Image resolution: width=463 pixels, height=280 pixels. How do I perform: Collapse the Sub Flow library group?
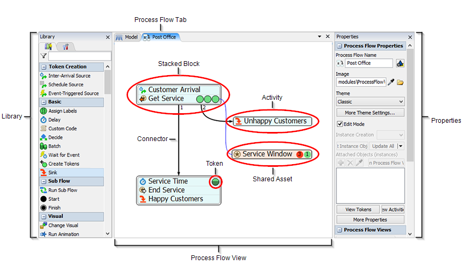coord(43,181)
